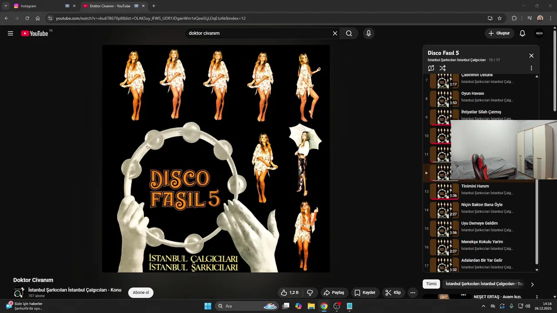Open the taskbar clock showing 14:18
Viewport: 557px width, 313px height.
tap(542, 306)
